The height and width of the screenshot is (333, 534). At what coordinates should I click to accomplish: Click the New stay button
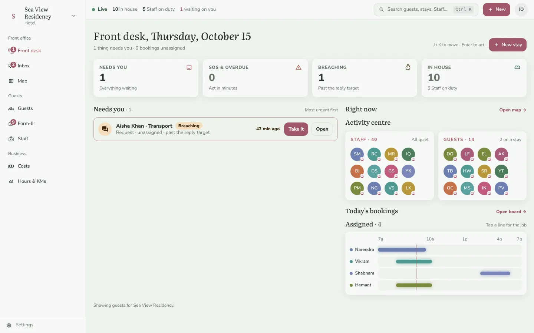click(508, 45)
